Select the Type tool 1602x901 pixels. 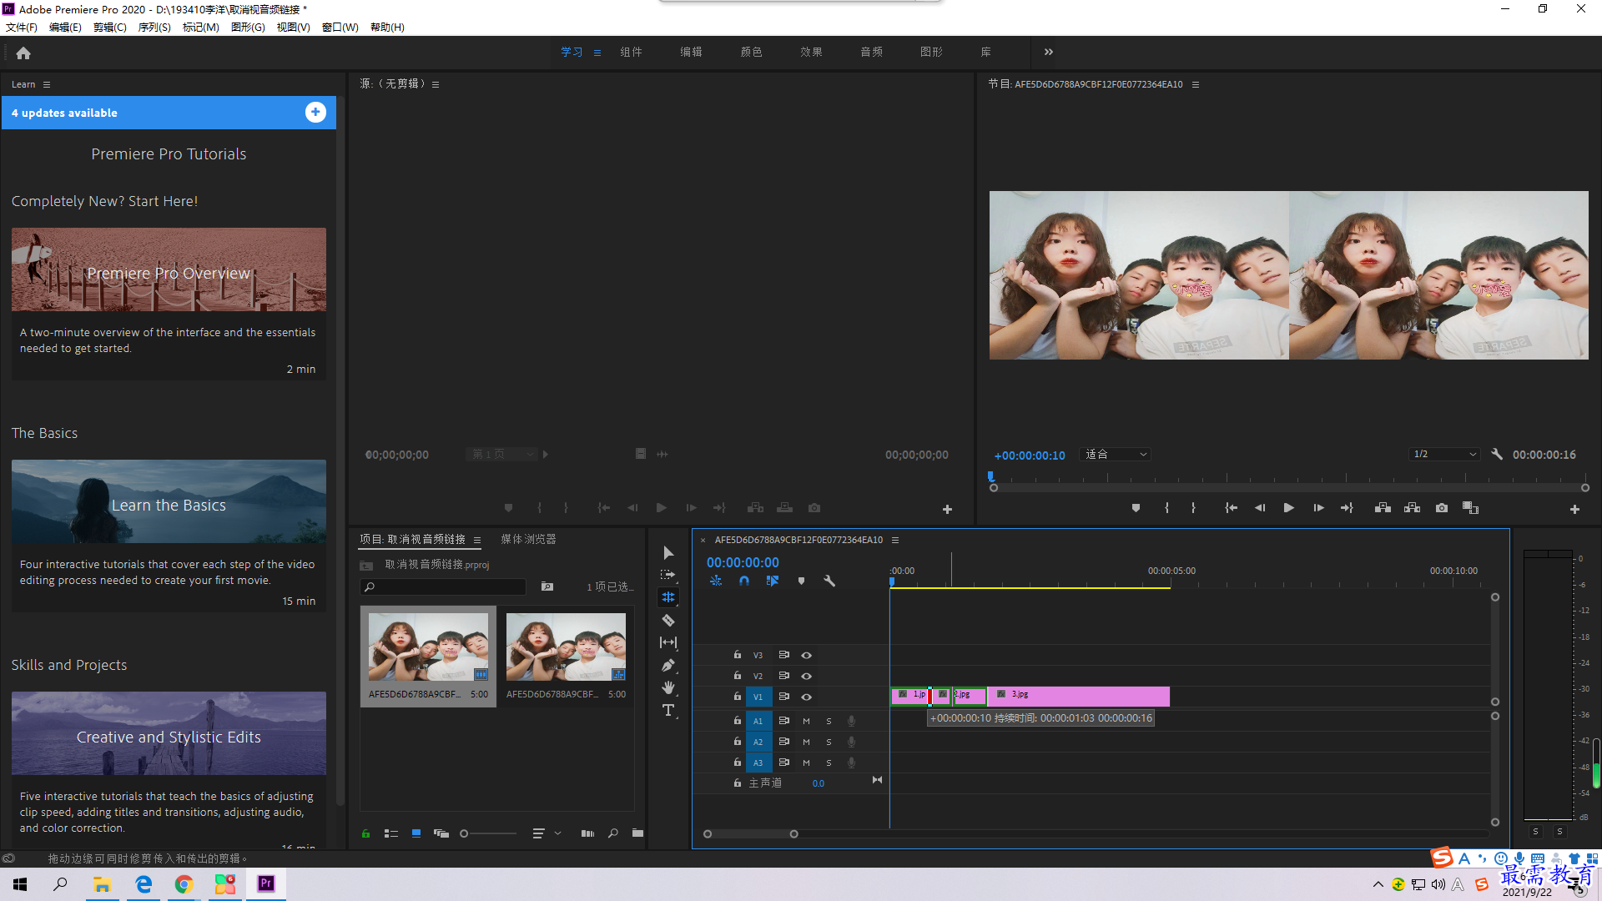(x=668, y=710)
